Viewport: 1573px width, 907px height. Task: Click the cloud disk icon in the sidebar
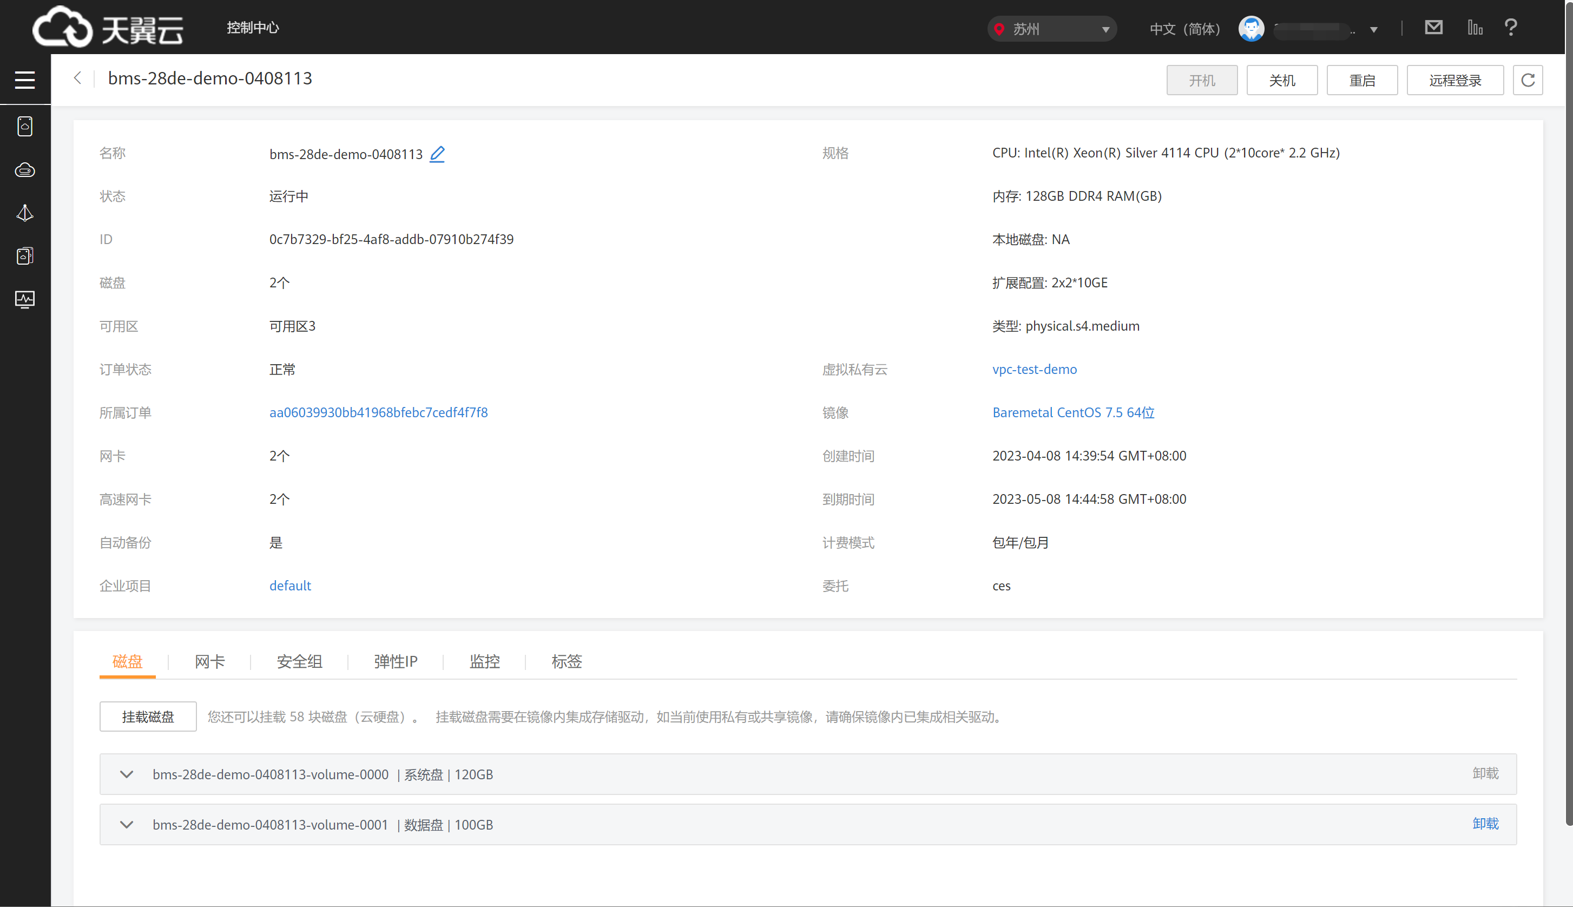(x=25, y=170)
